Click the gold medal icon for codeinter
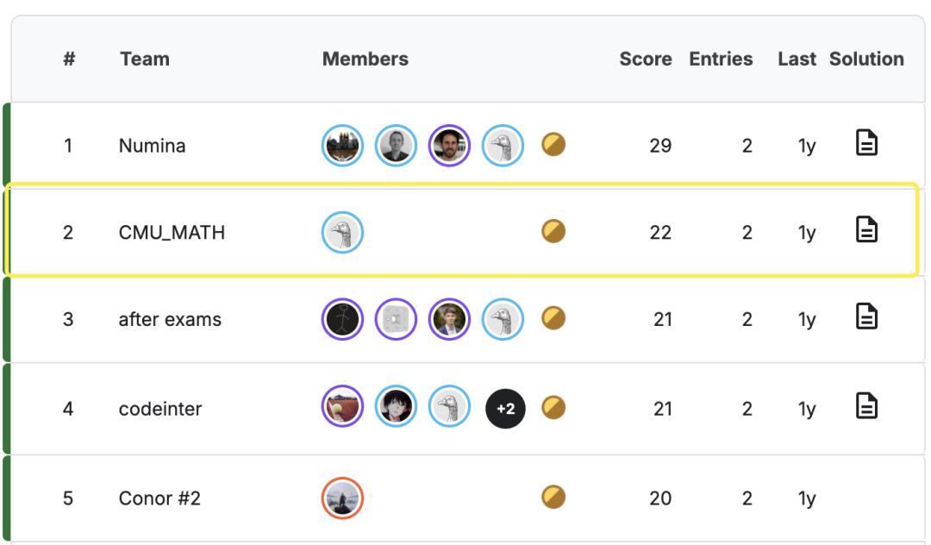931x545 pixels. (553, 407)
